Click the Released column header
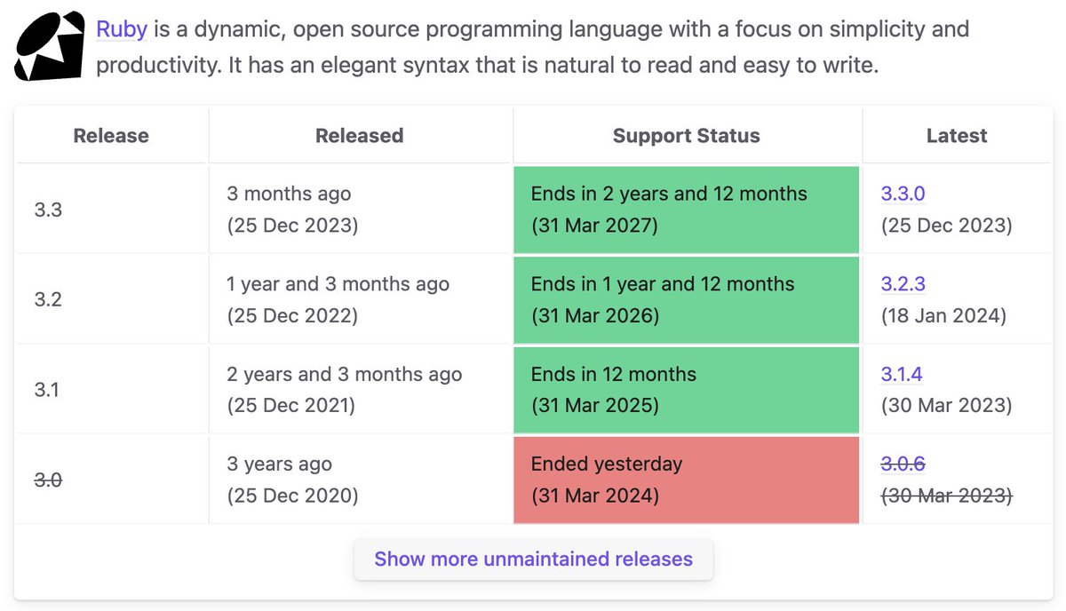The width and height of the screenshot is (1066, 611). click(x=360, y=136)
